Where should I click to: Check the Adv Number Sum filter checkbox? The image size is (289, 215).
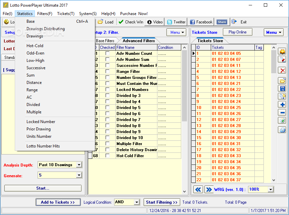tap(107, 59)
